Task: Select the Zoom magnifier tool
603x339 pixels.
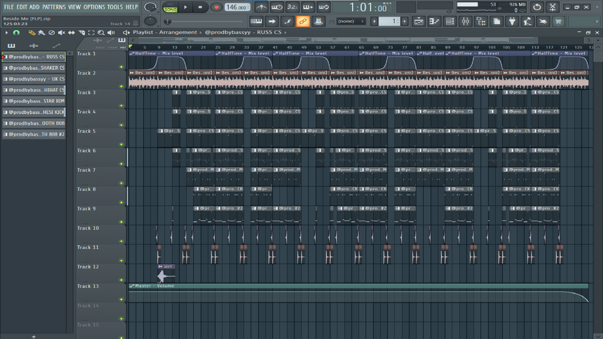Action: pyautogui.click(x=101, y=32)
